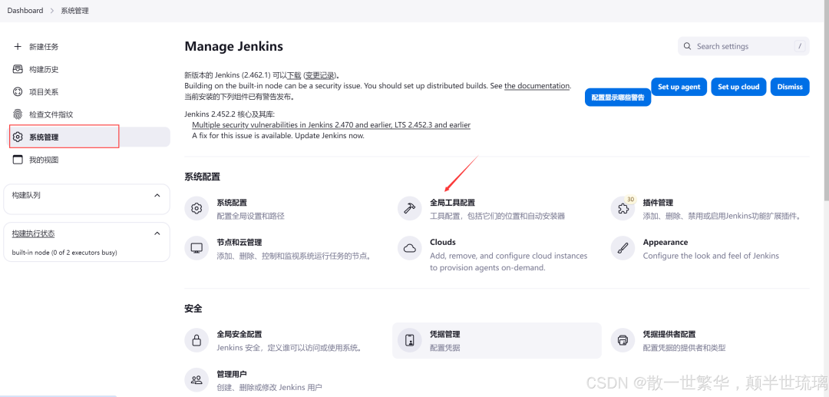Open 管理用户 title text
This screenshot has width=829, height=397.
tap(232, 374)
